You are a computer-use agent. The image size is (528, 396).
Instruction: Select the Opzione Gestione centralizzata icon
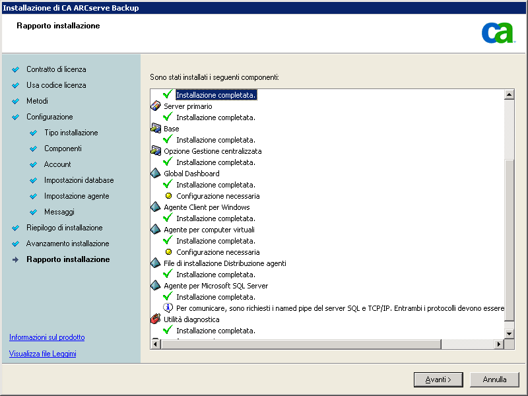156,150
